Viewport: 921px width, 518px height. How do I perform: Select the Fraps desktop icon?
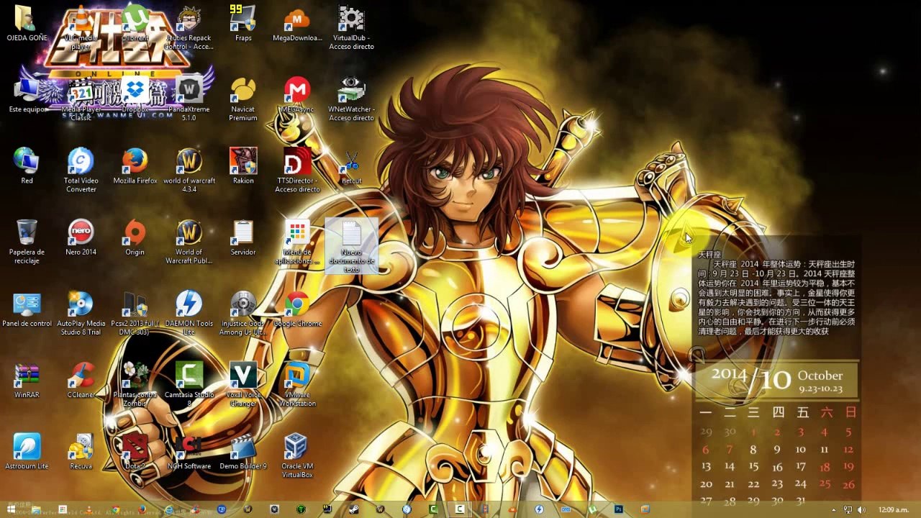tap(243, 24)
